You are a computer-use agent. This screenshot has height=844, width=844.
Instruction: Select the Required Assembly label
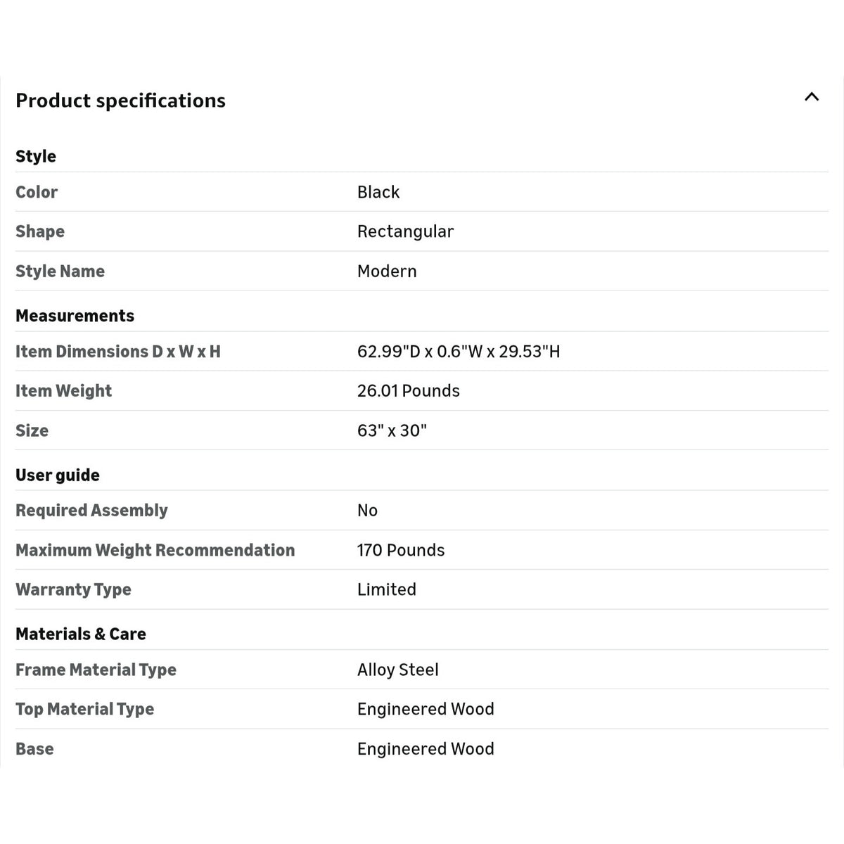91,511
